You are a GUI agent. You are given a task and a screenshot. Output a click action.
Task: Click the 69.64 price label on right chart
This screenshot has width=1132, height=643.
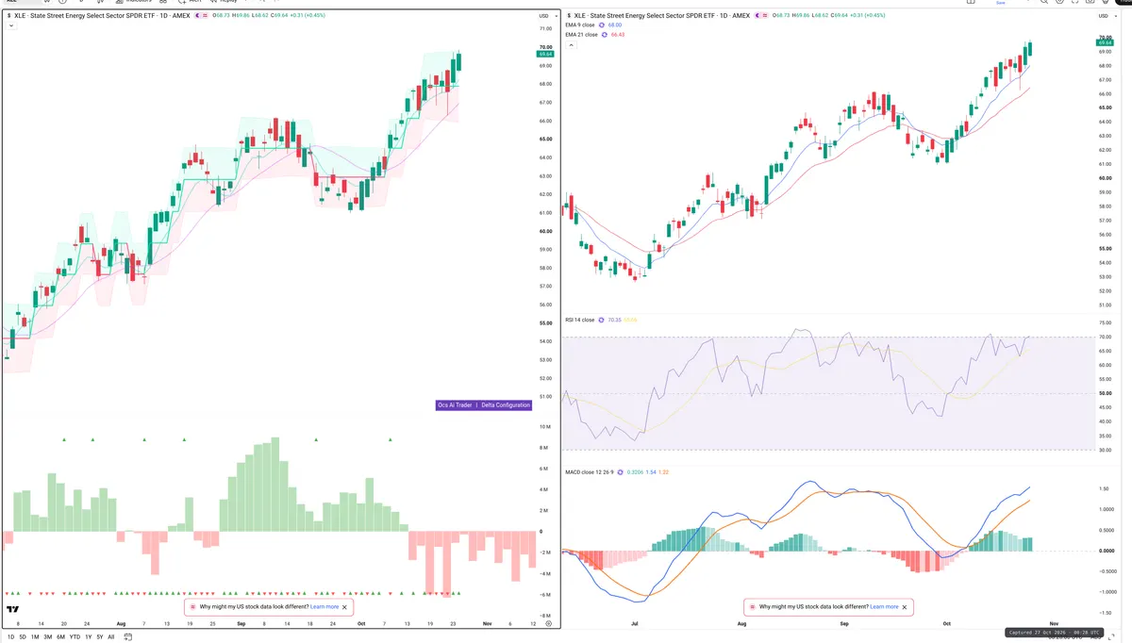tap(1106, 42)
